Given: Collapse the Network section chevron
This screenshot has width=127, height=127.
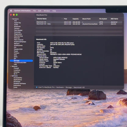Looking at the screenshot, I should (x=11, y=66).
